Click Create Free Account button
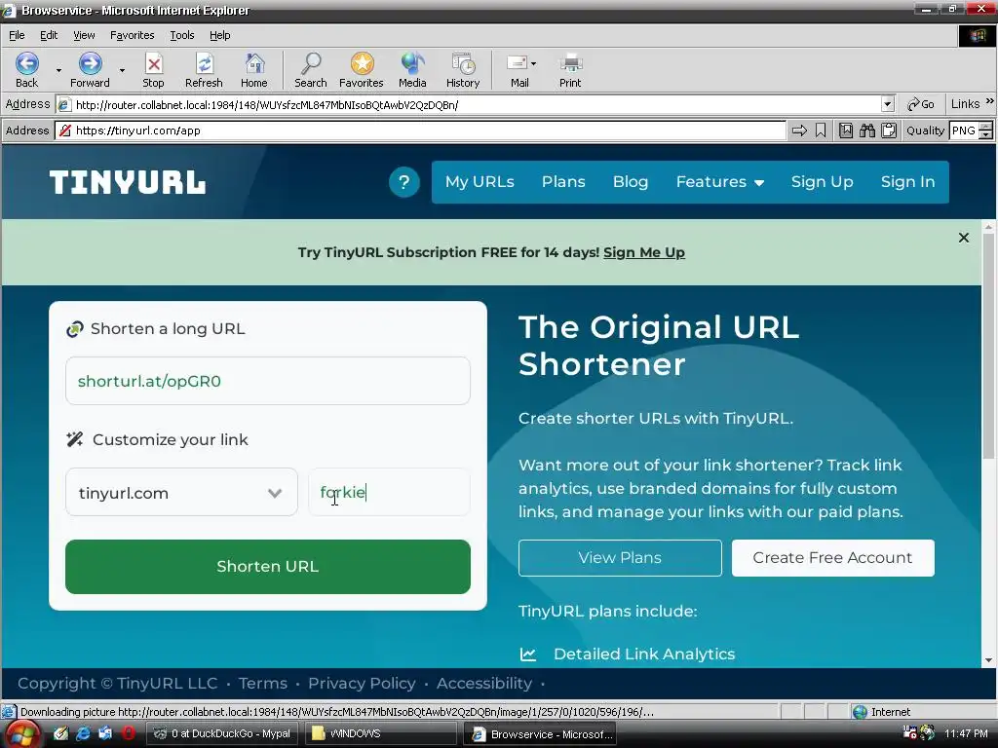The width and height of the screenshot is (998, 748). pos(833,558)
